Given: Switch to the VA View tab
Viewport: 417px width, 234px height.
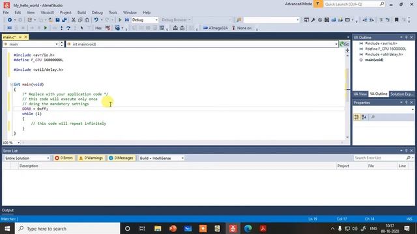Looking at the screenshot, I should click(x=360, y=94).
